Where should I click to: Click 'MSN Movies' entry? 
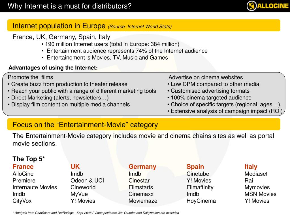click(261, 194)
